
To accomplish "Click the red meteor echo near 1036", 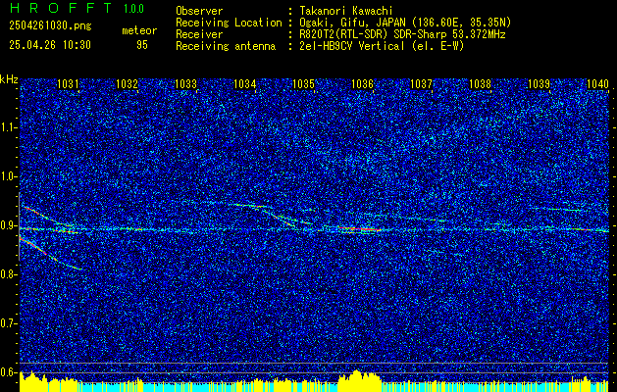I will pos(360,228).
